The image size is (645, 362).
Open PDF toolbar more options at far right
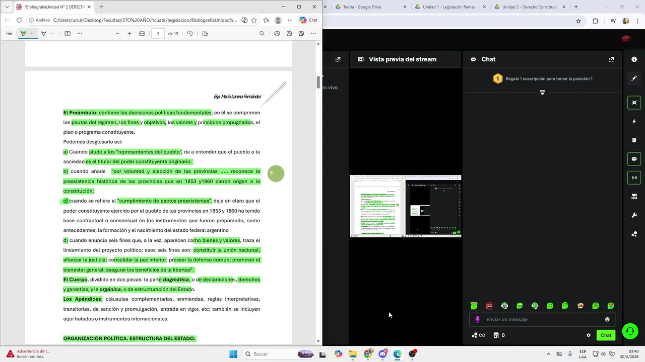[x=313, y=34]
